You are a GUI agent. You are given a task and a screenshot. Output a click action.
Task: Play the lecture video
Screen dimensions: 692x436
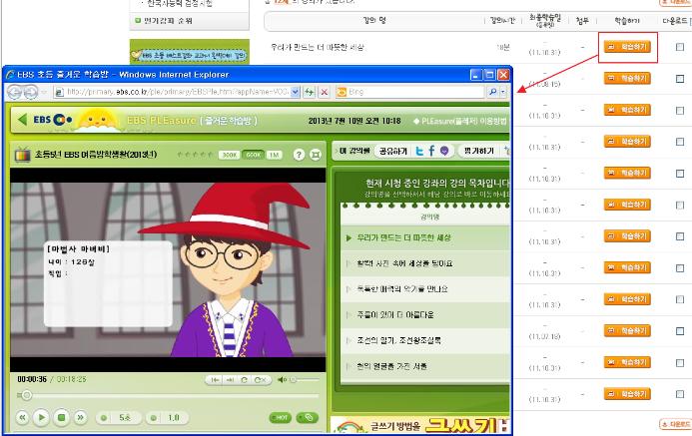point(42,417)
